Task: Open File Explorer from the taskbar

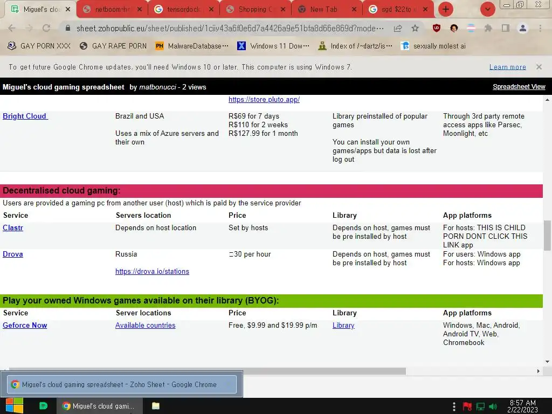Action: point(156,406)
